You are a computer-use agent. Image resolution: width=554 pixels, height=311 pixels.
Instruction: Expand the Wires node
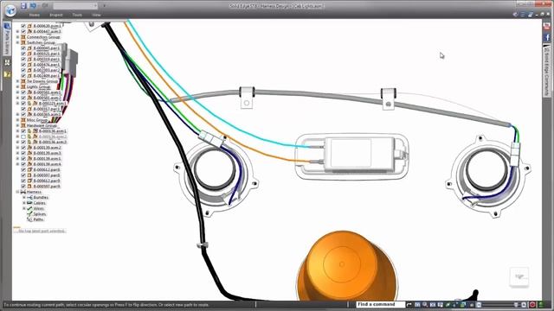click(24, 208)
